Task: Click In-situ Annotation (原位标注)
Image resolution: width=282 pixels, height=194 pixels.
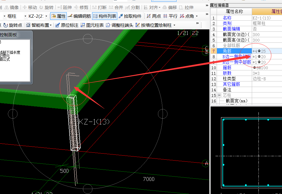Action: (x=67, y=25)
